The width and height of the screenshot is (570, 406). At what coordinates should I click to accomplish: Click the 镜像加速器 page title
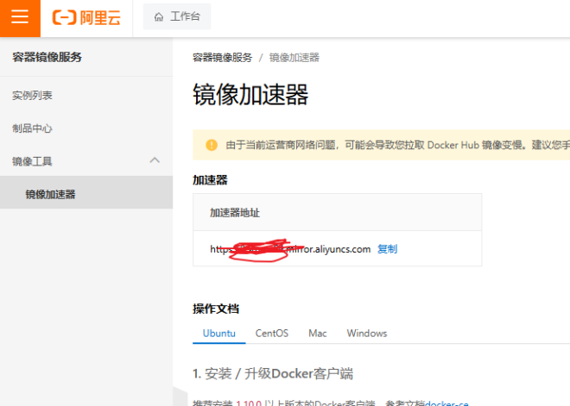(x=250, y=94)
